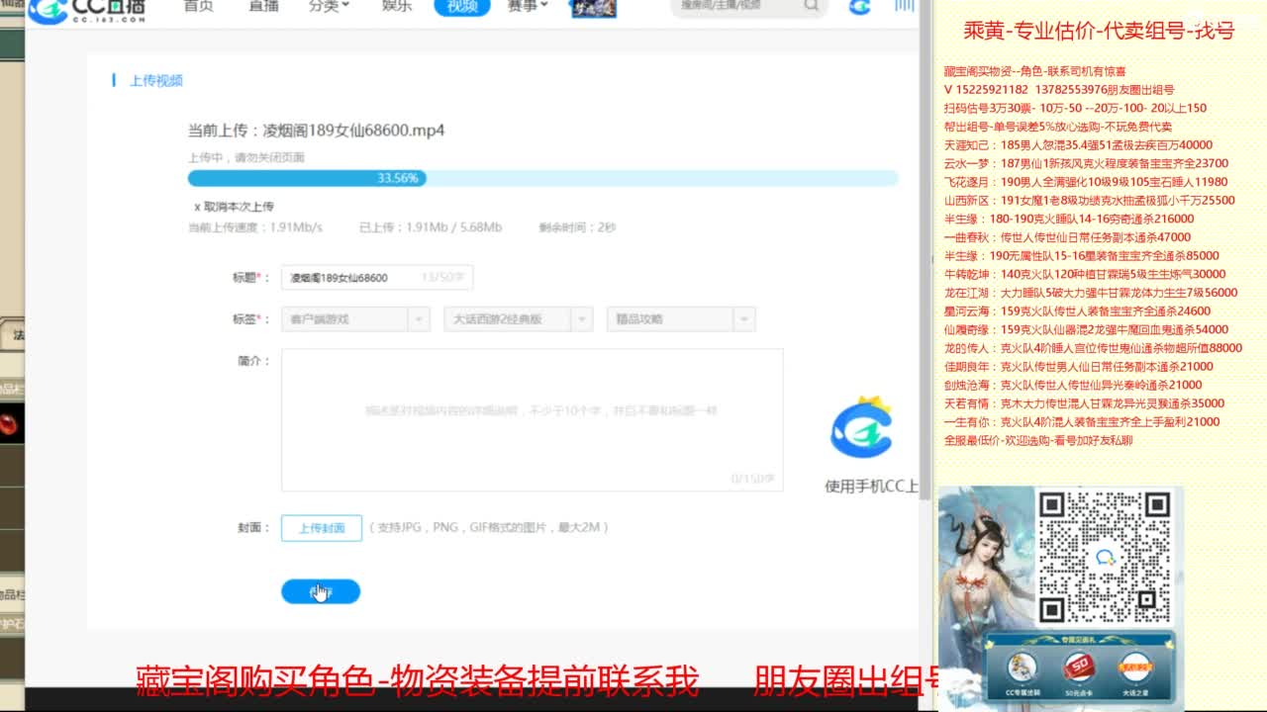Expand the 赛事 dropdown menu
This screenshot has height=712, width=1267.
[x=528, y=6]
